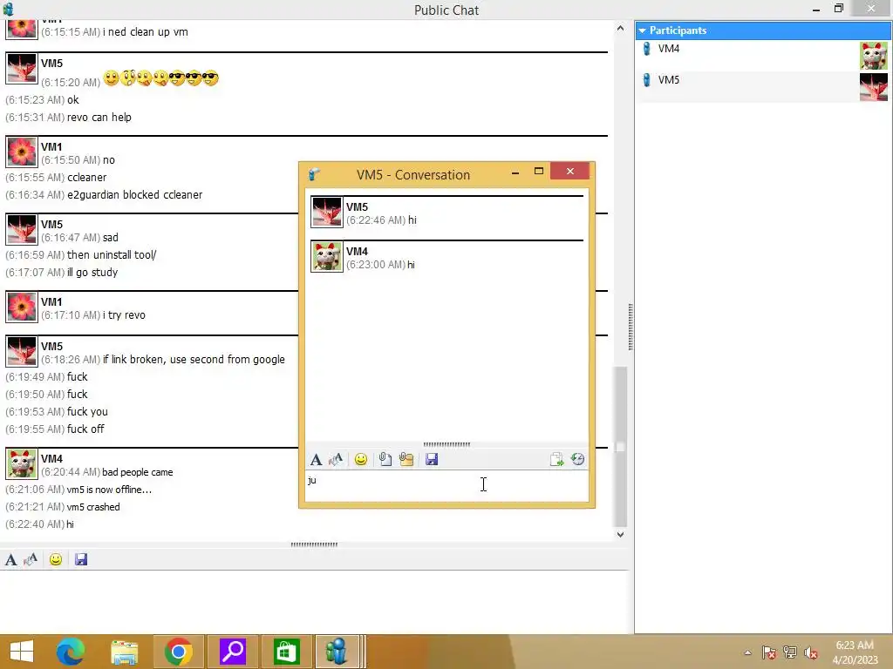The width and height of the screenshot is (893, 669).
Task: Click VM4's avatar in the VM5 Conversation window
Action: point(327,256)
